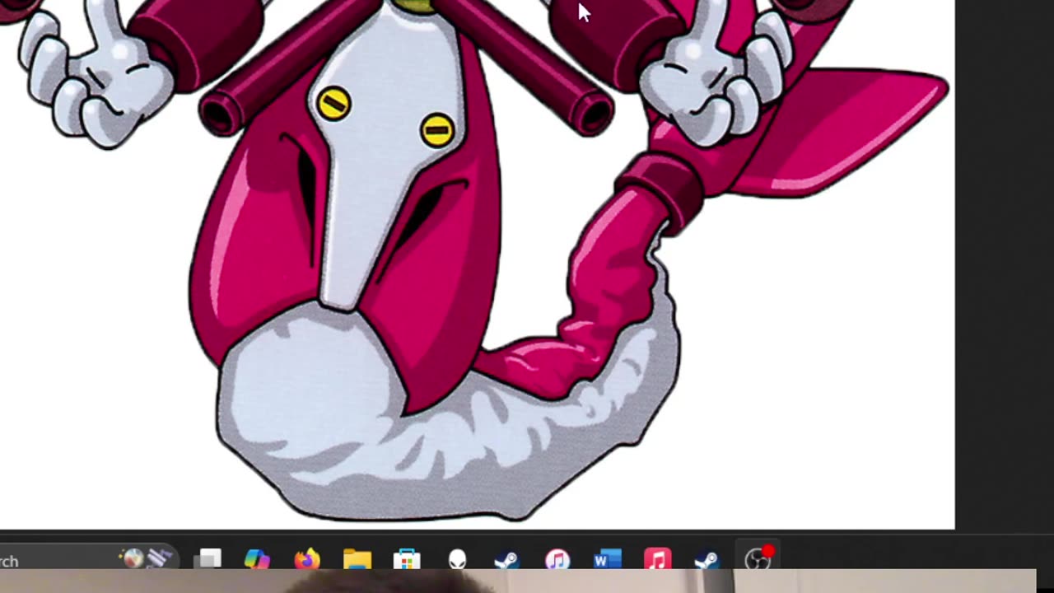Open Apple Music red icon
1054x593 pixels.
tap(657, 560)
